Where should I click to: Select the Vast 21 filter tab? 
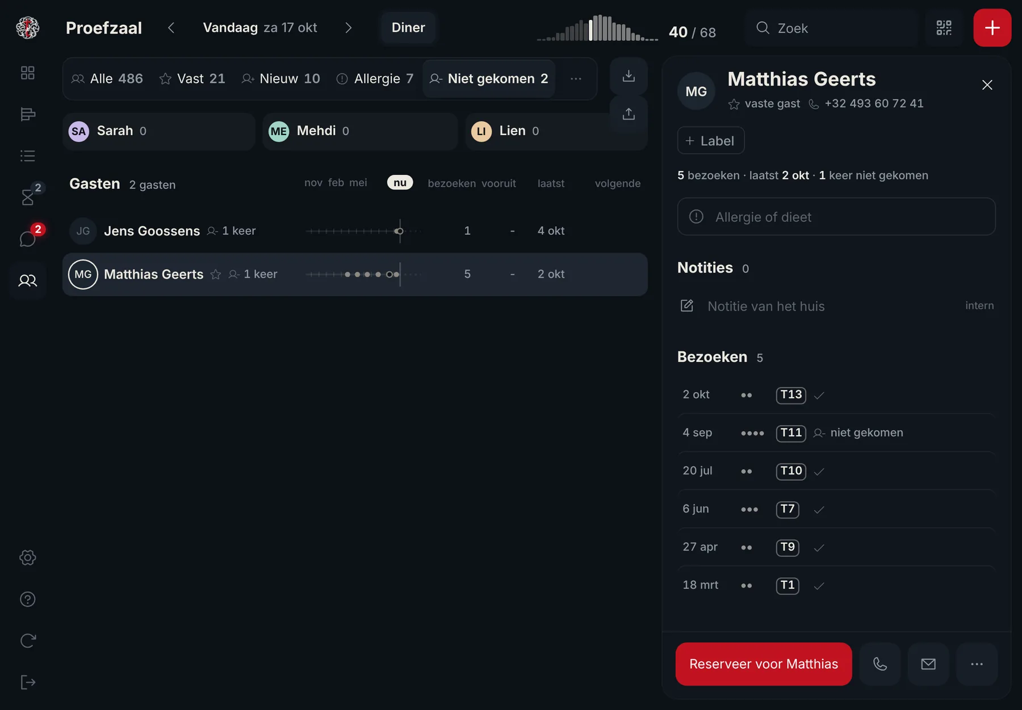tap(192, 79)
